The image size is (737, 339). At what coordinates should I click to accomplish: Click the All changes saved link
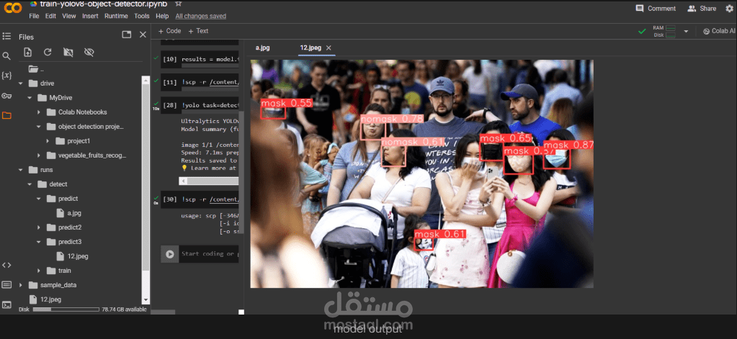(201, 16)
